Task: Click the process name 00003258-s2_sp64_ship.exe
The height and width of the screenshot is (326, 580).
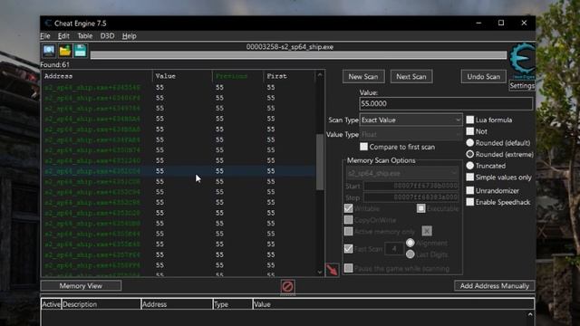Action: tap(290, 47)
